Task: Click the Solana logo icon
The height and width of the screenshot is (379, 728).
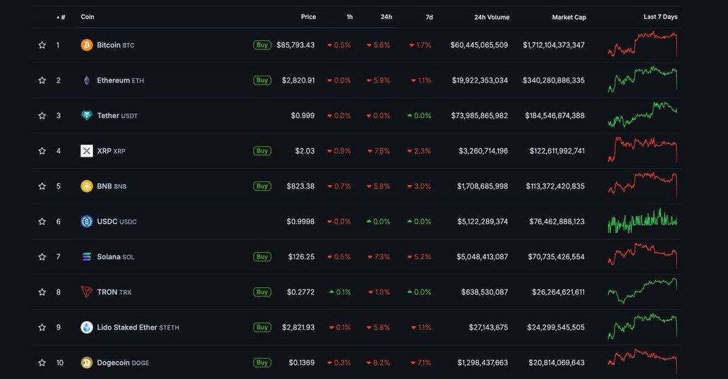Action: (x=87, y=257)
